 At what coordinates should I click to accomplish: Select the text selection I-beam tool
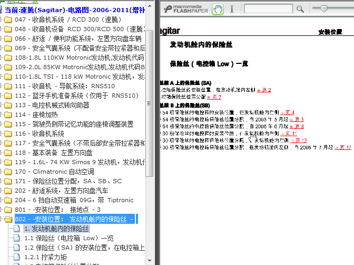tap(232, 10)
